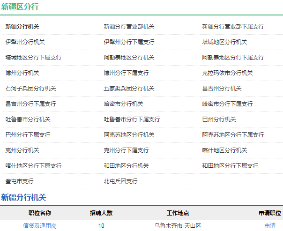Image resolution: width=283 pixels, height=231 pixels.
Task: Select 克拉玛依市分行机关
Action: 227,73
